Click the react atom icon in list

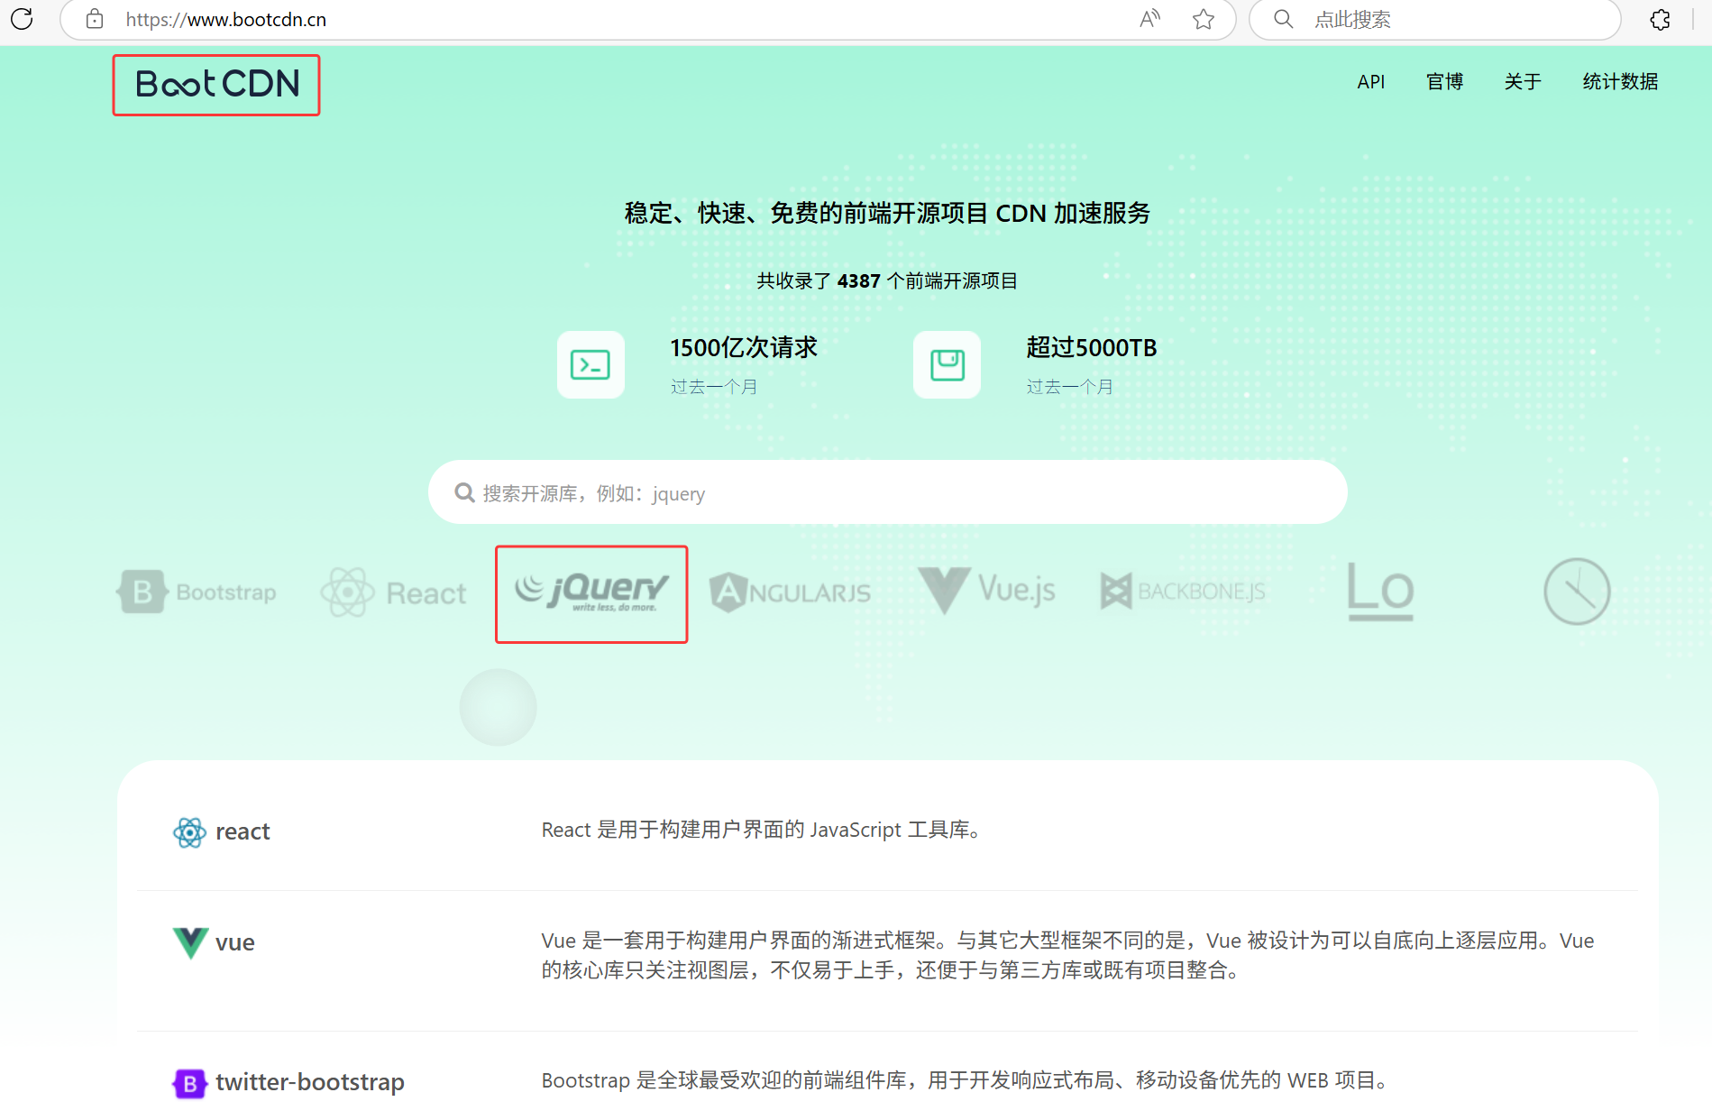[189, 831]
